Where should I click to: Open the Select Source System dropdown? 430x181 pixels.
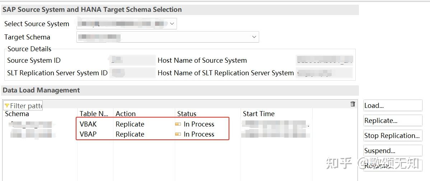(x=172, y=24)
